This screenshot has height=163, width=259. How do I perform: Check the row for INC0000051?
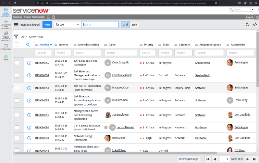point(17,115)
